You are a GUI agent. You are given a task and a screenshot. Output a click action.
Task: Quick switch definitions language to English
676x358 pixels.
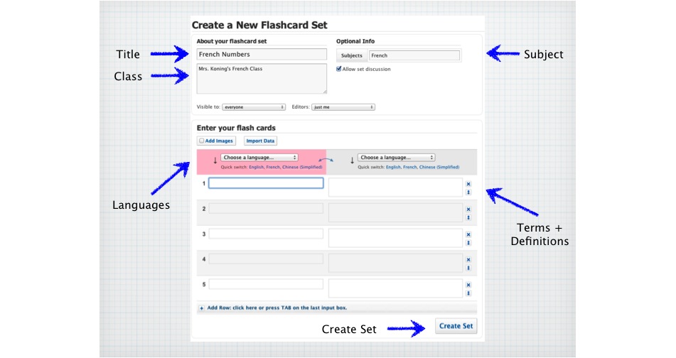coord(393,167)
